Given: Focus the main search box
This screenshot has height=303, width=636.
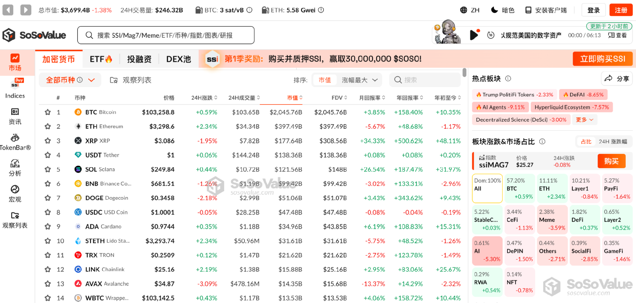Looking at the screenshot, I should click(x=166, y=35).
